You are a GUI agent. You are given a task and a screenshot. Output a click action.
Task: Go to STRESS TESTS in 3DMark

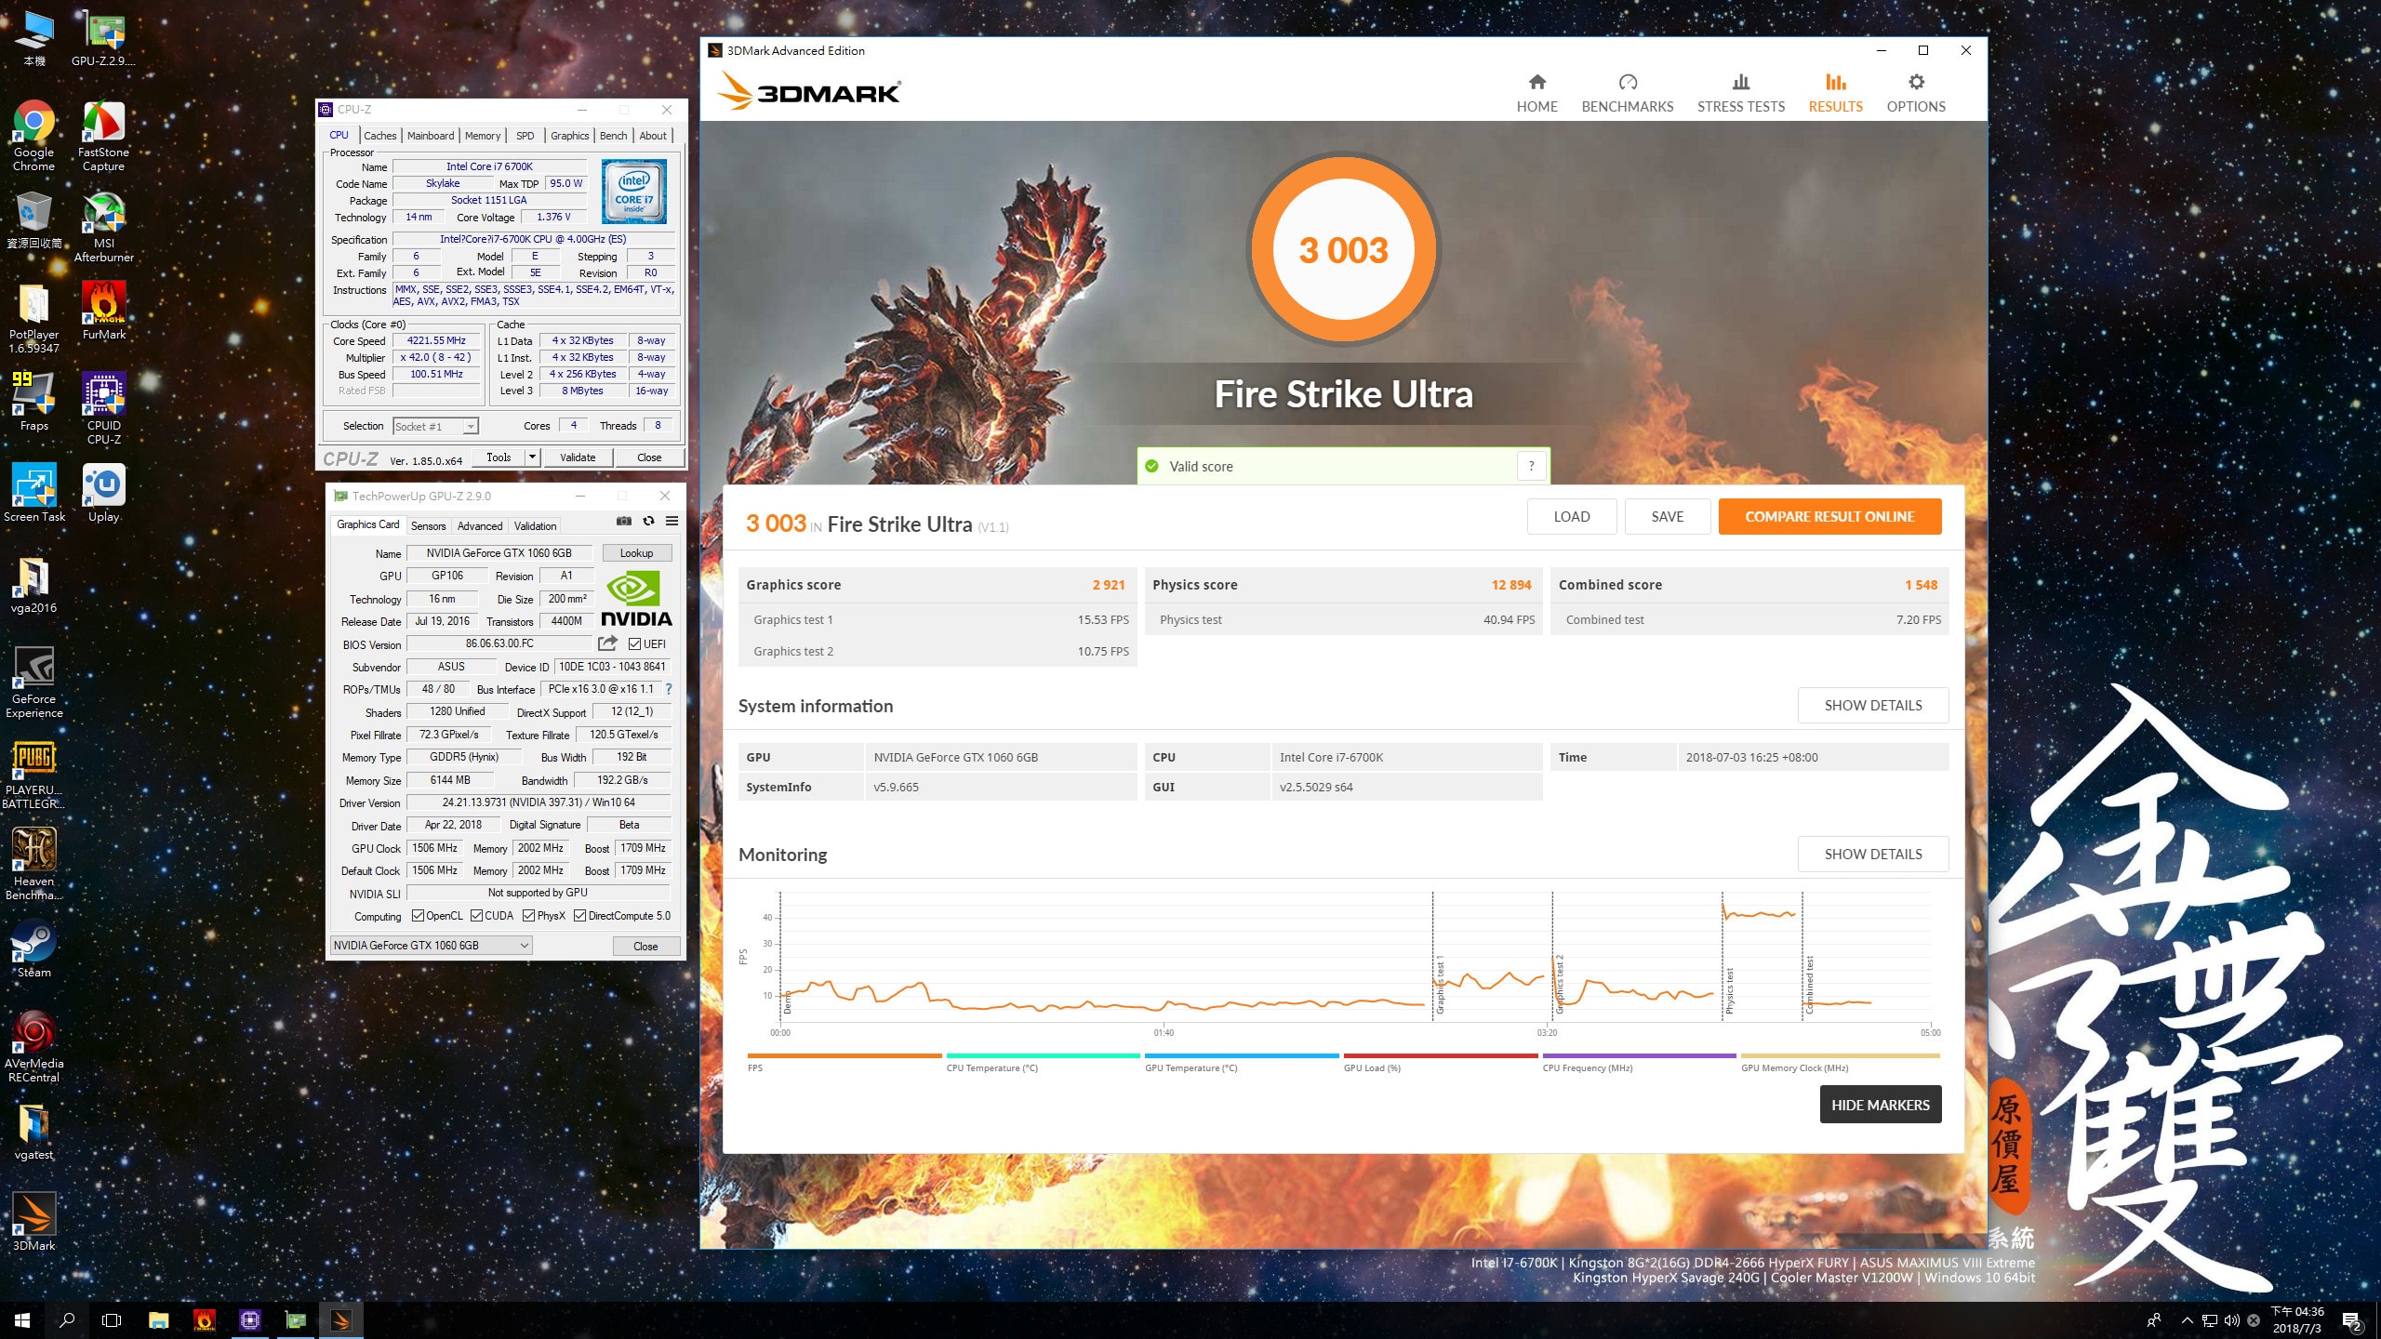pyautogui.click(x=1740, y=93)
